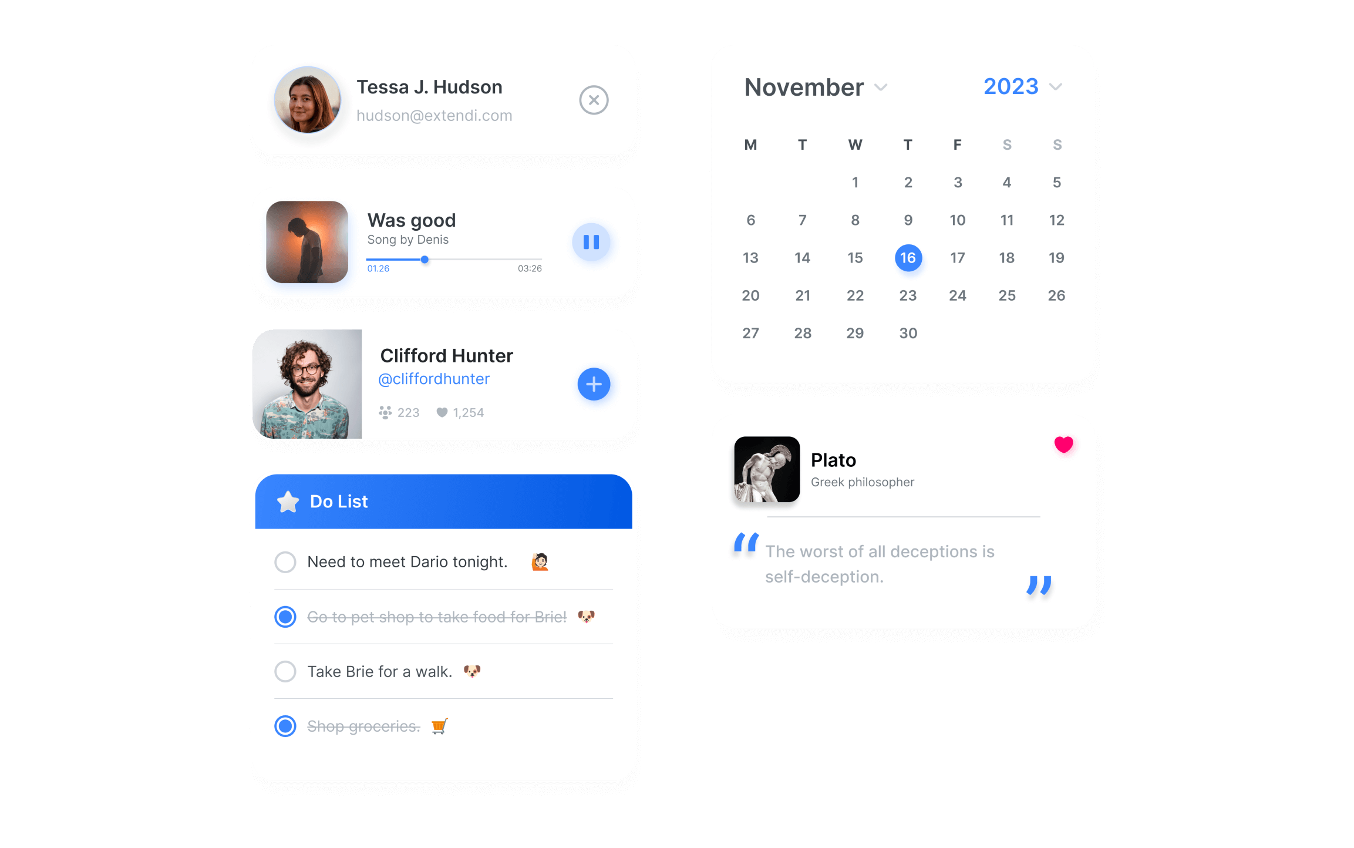The width and height of the screenshot is (1354, 848).
Task: Click the close icon on Tessa J. Hudson card
Action: tap(595, 100)
